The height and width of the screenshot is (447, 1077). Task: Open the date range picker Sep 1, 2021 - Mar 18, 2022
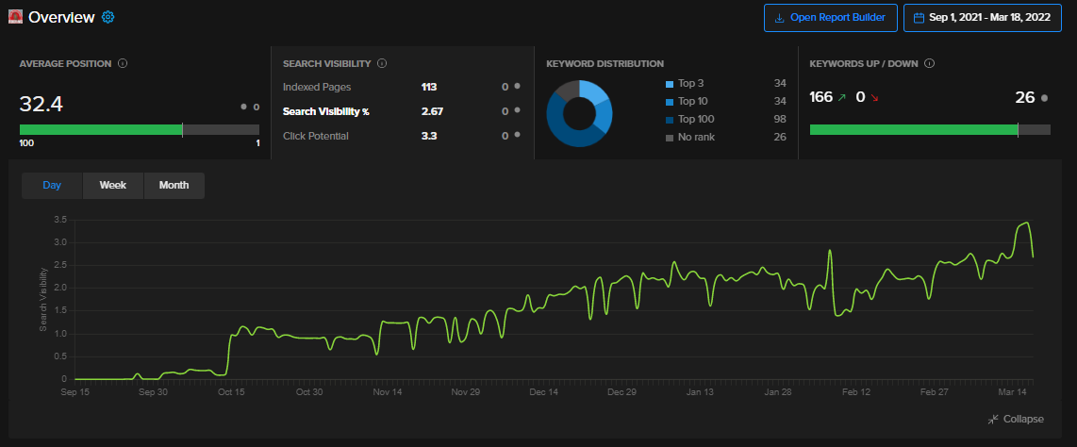(x=982, y=18)
